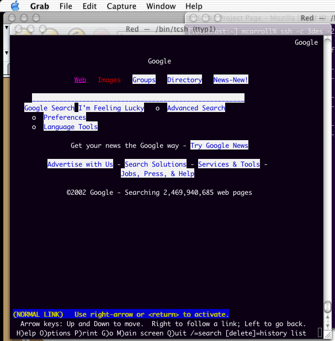This screenshot has height=341, width=335.
Task: Click the "Get your news the Google way" text
Action: pyautogui.click(x=125, y=146)
